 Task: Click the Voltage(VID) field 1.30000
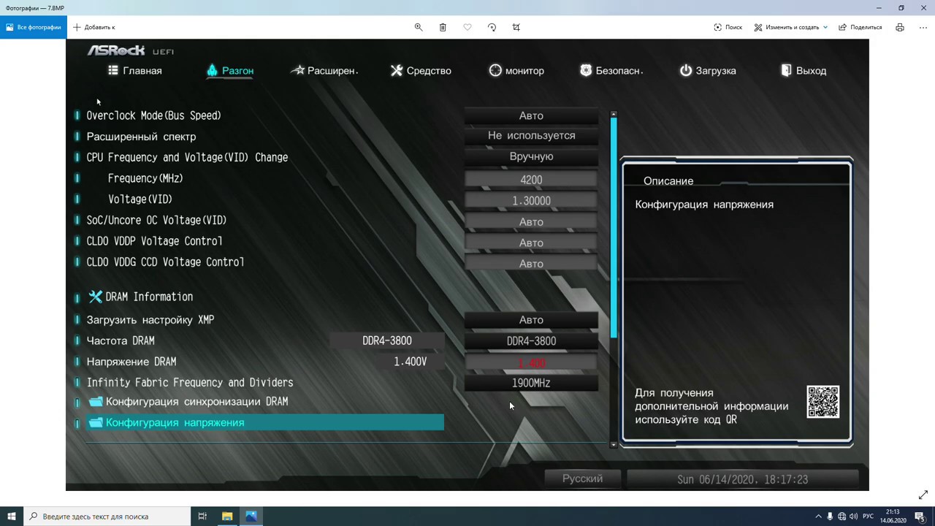[531, 200]
